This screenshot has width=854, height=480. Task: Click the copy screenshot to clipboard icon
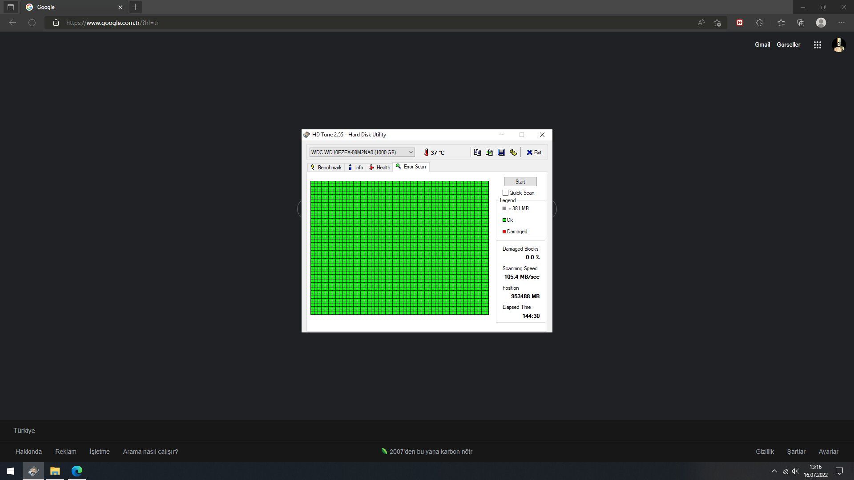click(x=489, y=152)
